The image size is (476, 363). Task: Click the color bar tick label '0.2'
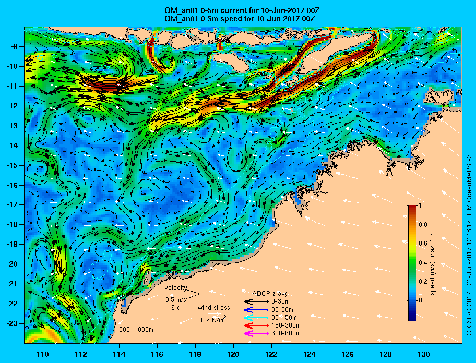point(423,282)
